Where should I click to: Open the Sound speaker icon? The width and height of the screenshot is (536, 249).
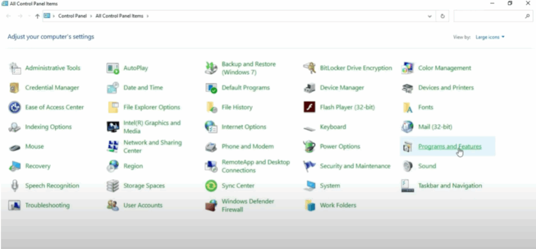(407, 166)
